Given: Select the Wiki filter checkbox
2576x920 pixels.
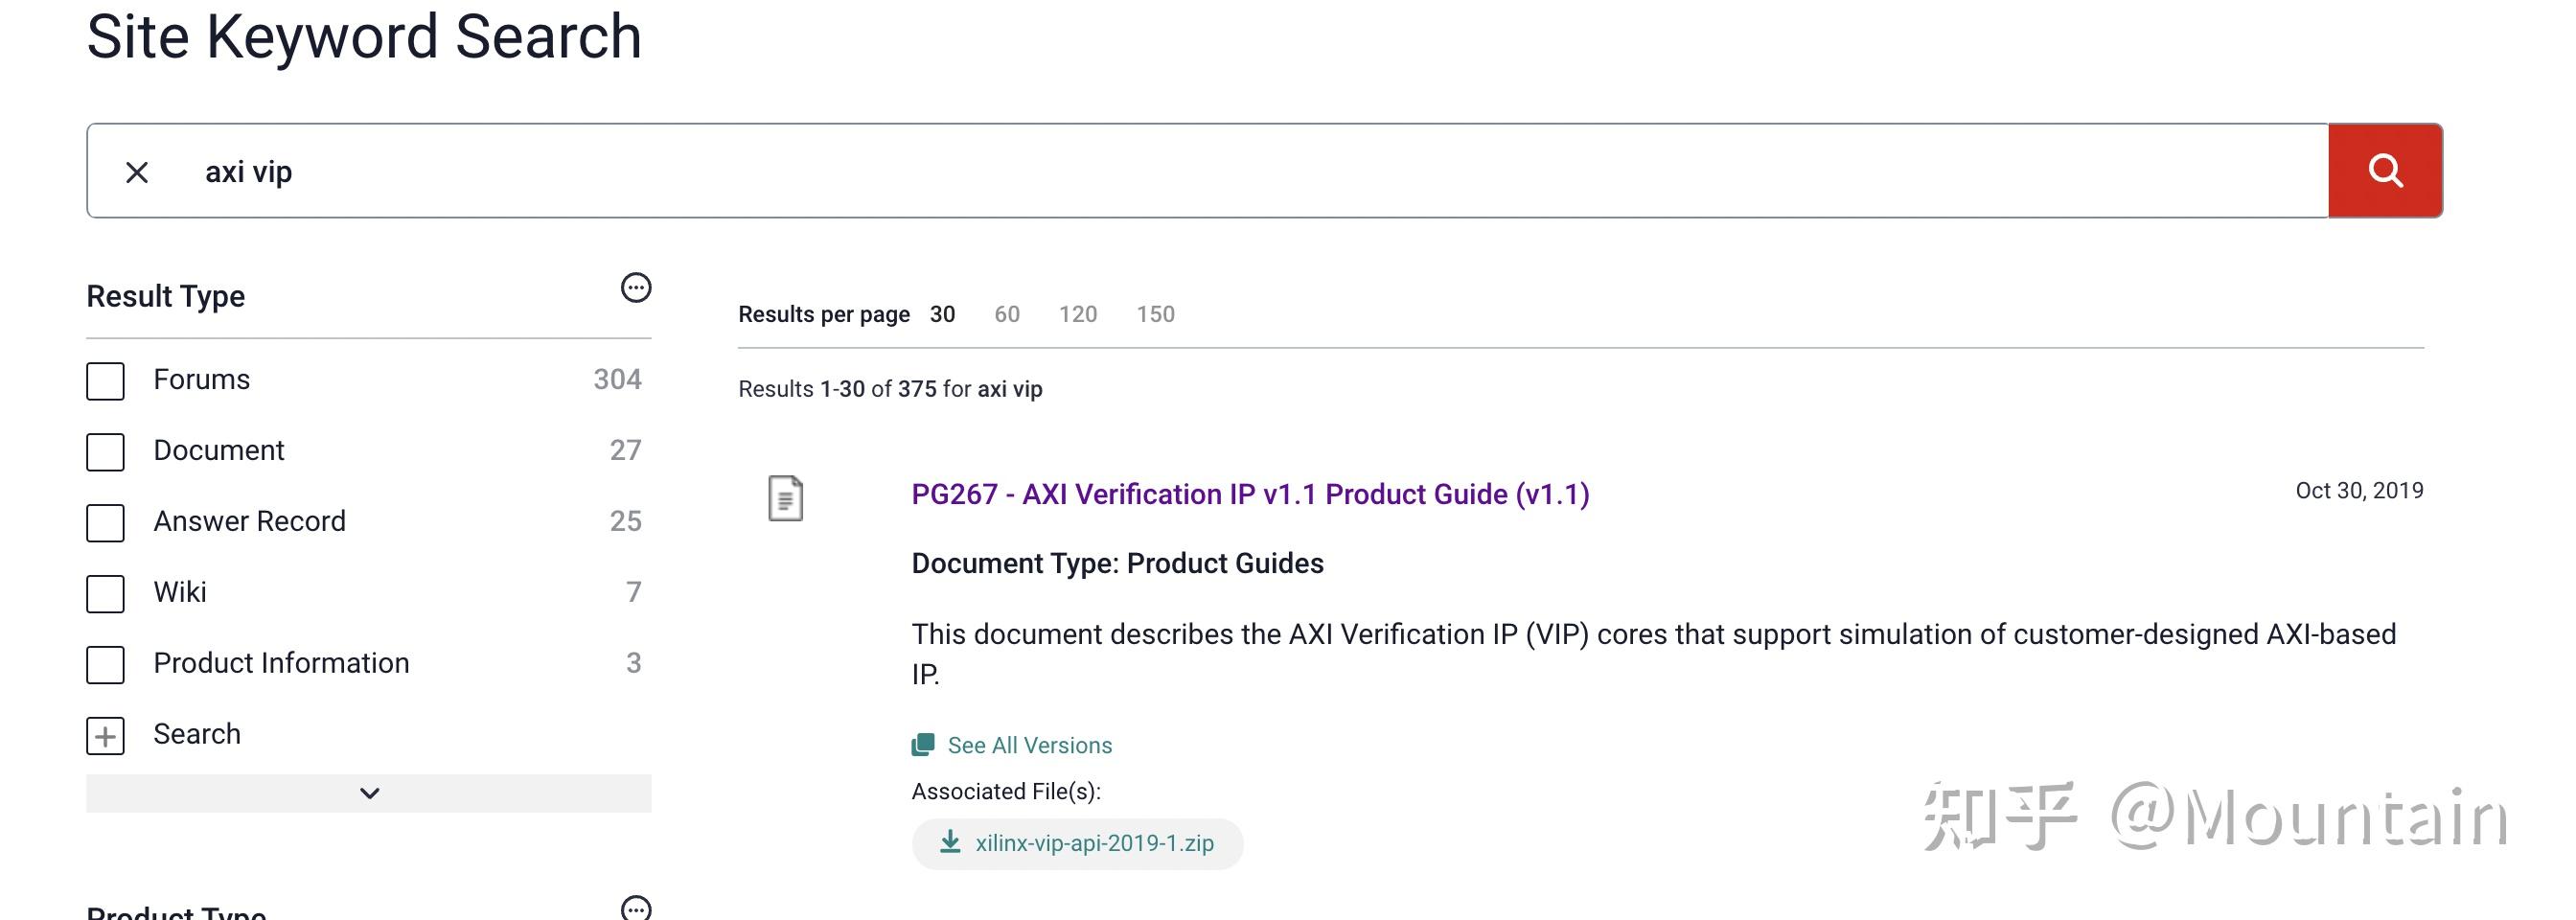Looking at the screenshot, I should coord(106,594).
